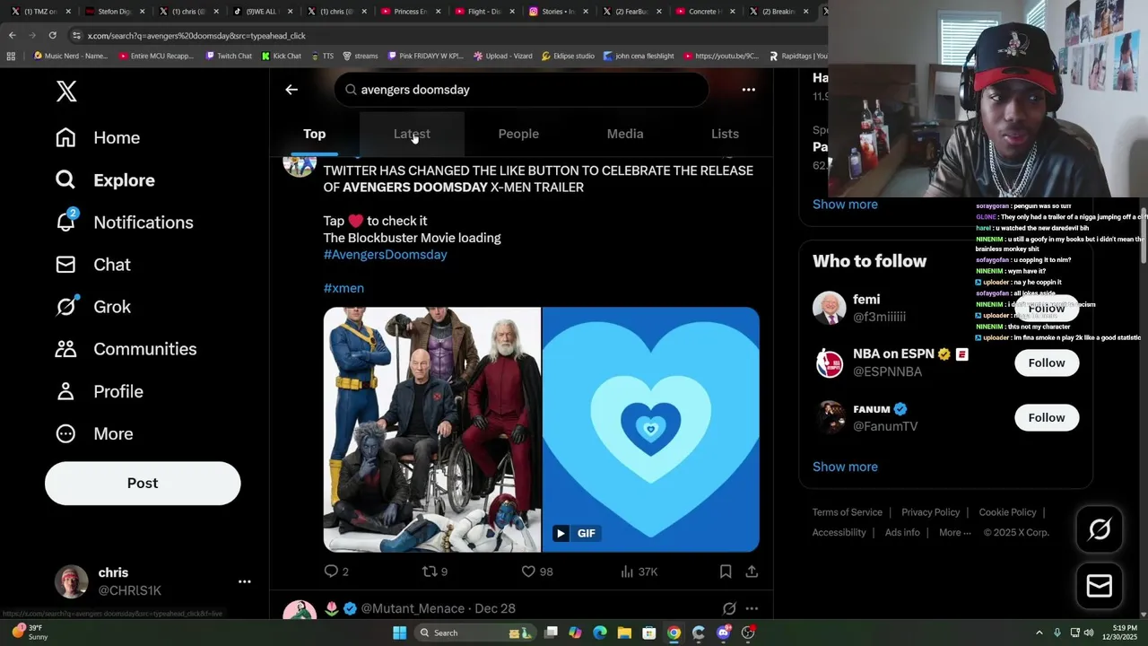Viewport: 1148px width, 646px height.
Task: Open account switcher dots for @CHRIS1K
Action: (244, 581)
